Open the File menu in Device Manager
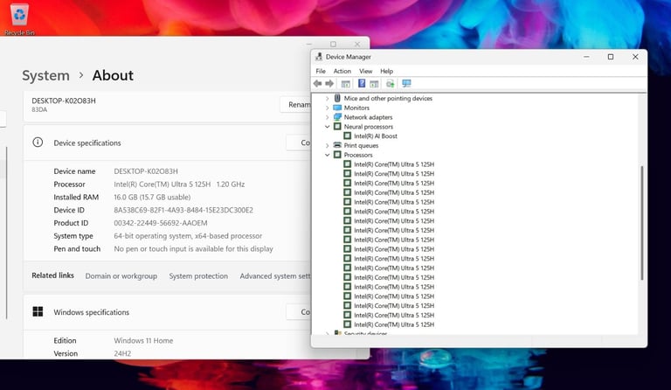671x390 pixels. tap(321, 71)
